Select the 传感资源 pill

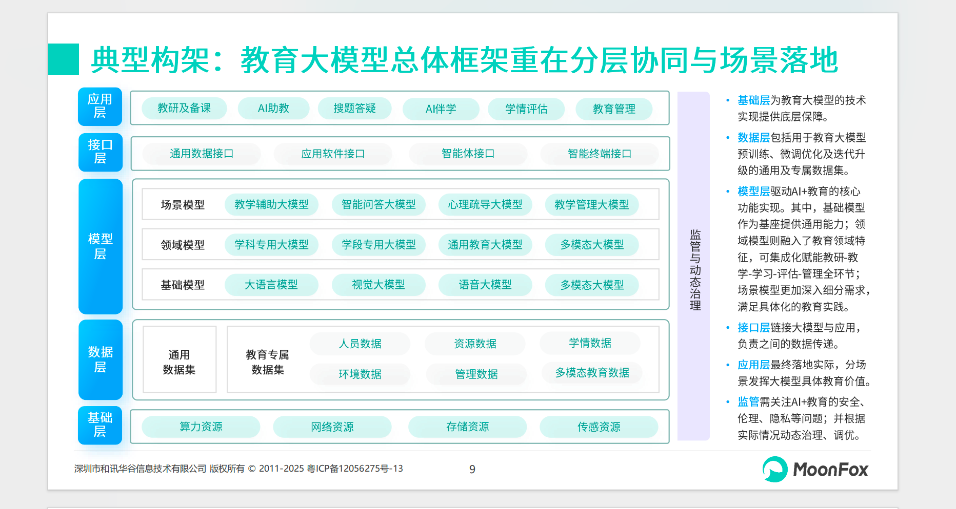tap(599, 427)
